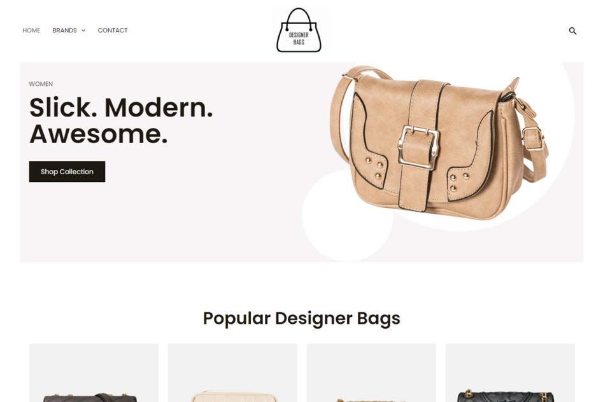603x402 pixels.
Task: Click the handbag outline in logo
Action: click(x=299, y=30)
